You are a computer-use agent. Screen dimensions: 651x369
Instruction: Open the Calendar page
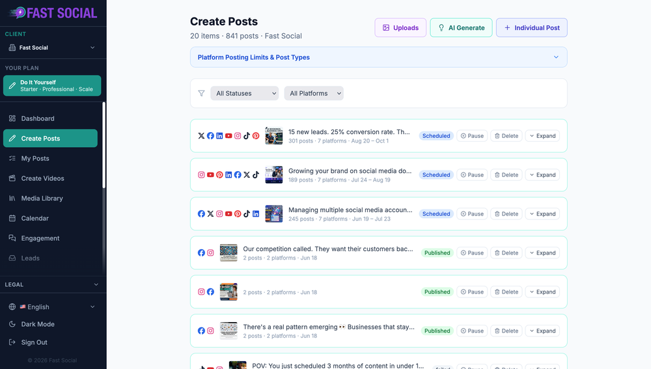click(x=50, y=218)
